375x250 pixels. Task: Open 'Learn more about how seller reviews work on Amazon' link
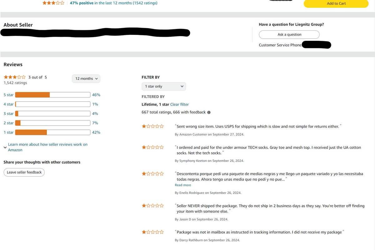pos(47,147)
